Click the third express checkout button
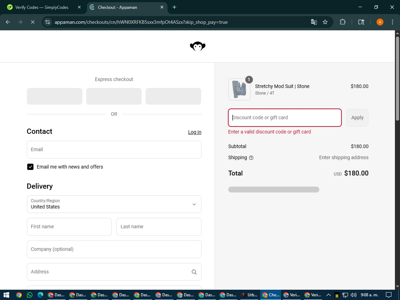The image size is (400, 300). click(173, 96)
